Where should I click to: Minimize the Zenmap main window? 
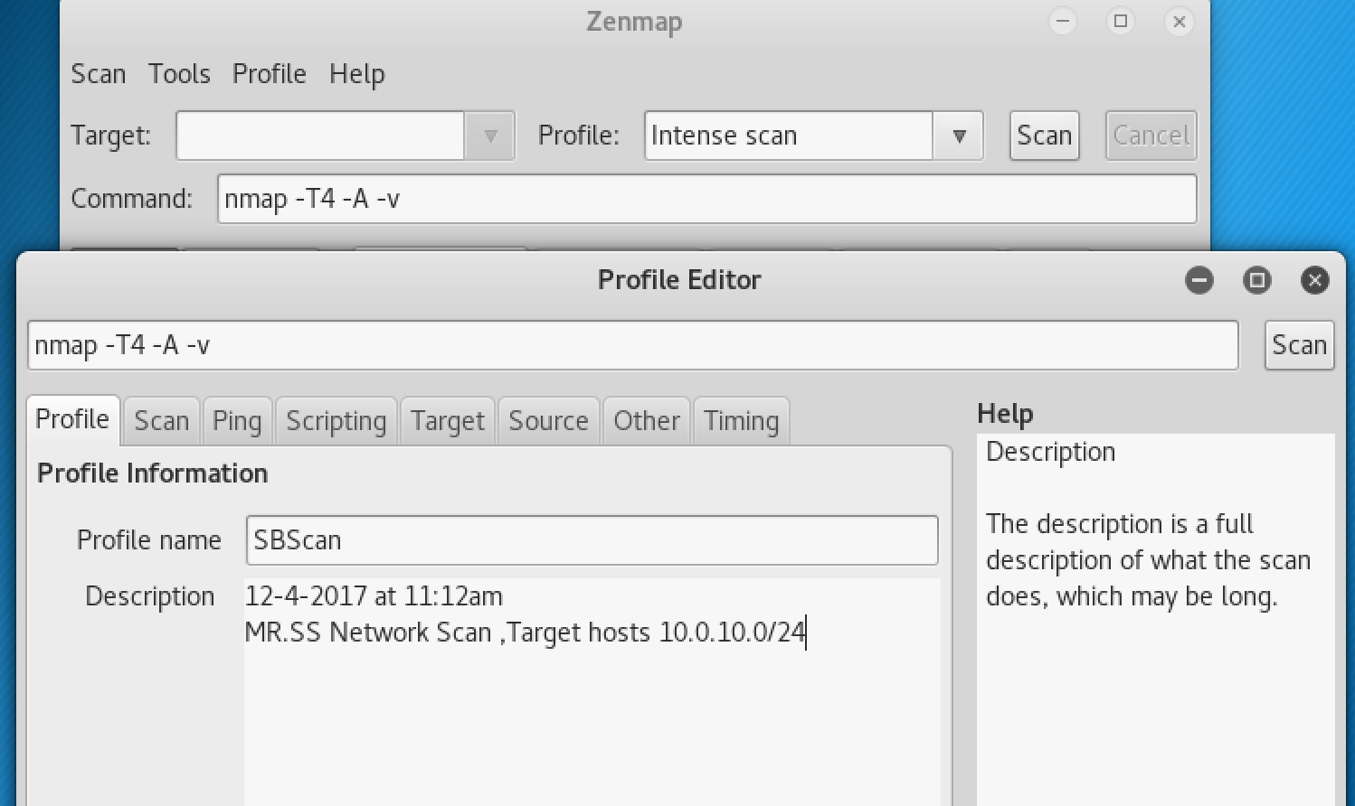[1063, 22]
